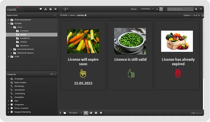The image size is (210, 122).
Task: Click the Geschützter Bereich folder icon
Action: click(x=15, y=49)
